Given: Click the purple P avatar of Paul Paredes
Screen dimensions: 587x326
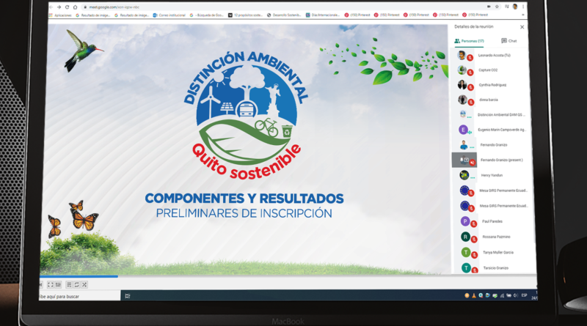Looking at the screenshot, I should click(x=465, y=221).
